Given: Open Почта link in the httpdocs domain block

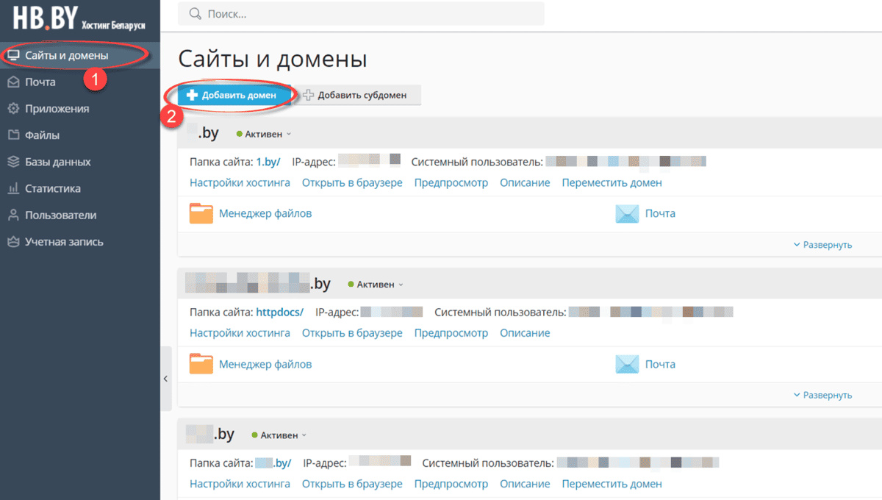Looking at the screenshot, I should 660,364.
